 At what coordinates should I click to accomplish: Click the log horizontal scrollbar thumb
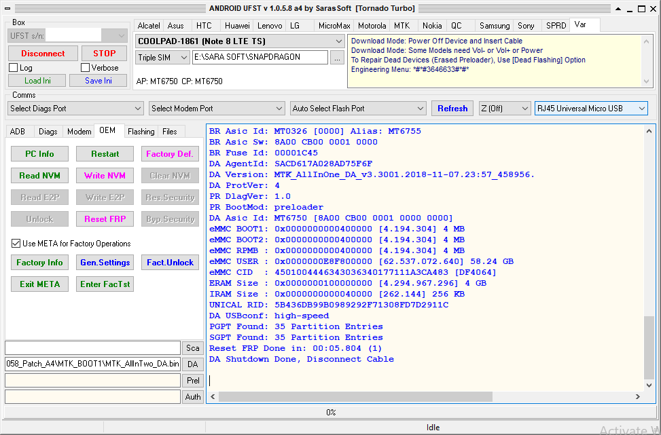(355, 397)
